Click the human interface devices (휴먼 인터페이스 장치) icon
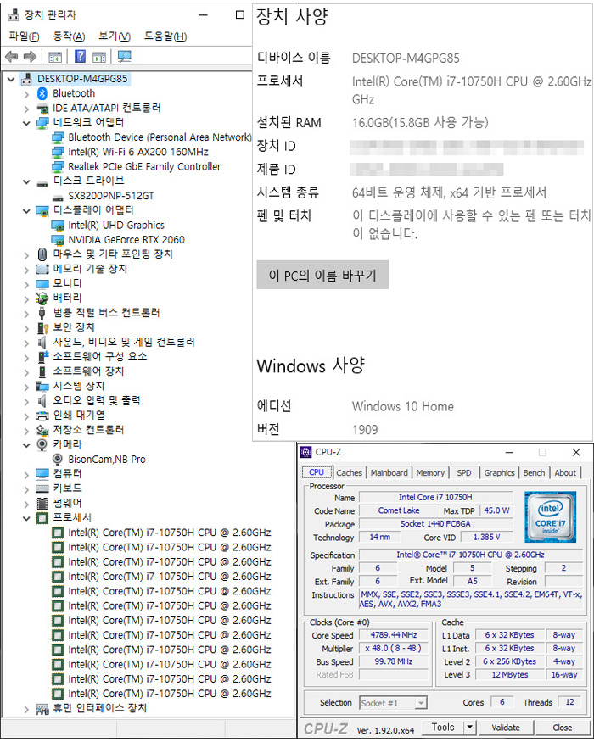 (x=42, y=708)
